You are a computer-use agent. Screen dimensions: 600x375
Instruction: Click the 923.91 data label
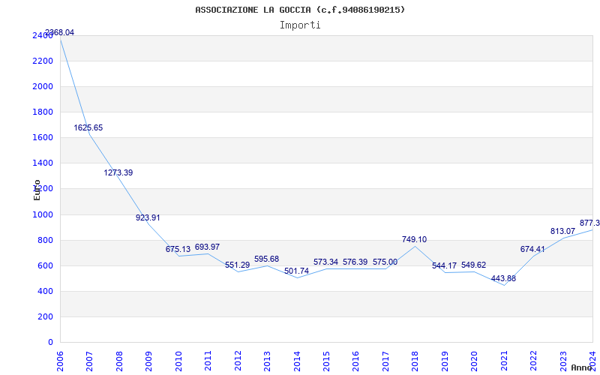148,217
